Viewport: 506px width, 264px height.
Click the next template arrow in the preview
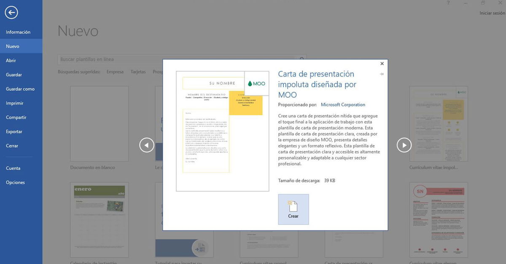pyautogui.click(x=404, y=145)
